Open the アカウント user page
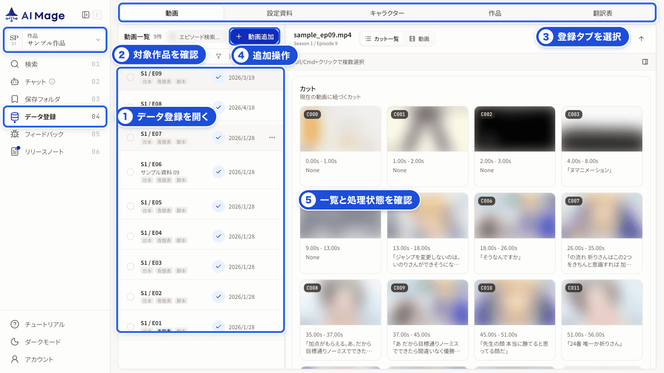664x373 pixels. [55, 359]
